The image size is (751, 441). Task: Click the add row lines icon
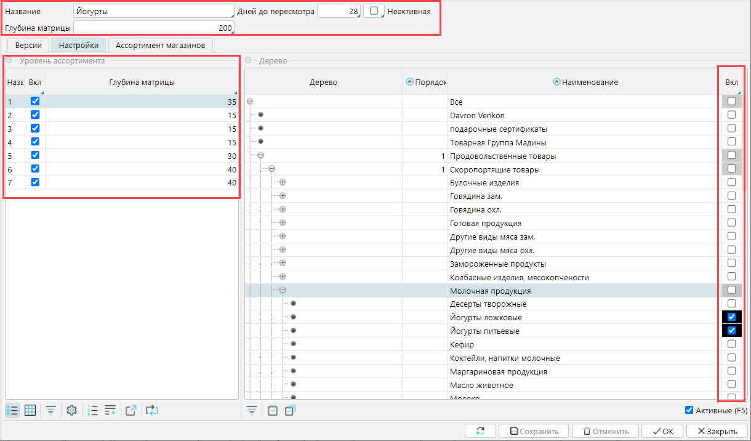coord(110,410)
